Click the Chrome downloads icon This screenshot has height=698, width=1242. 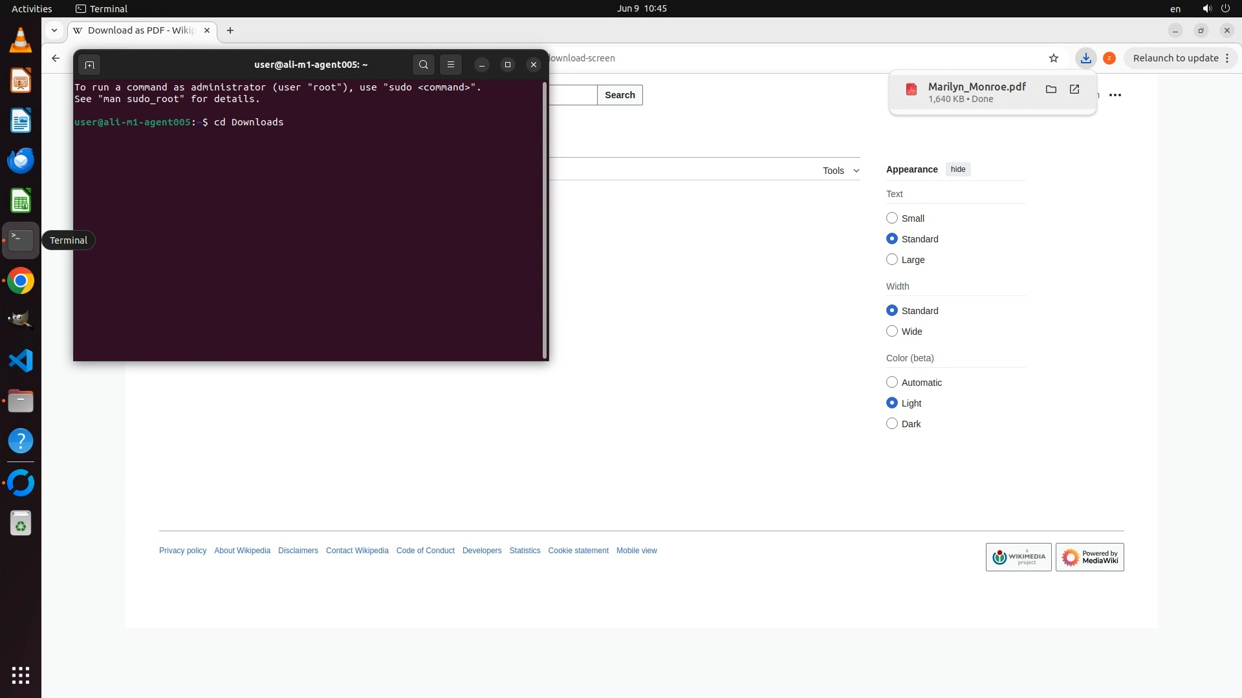click(1086, 58)
